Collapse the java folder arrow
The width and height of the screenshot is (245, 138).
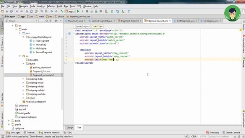tap(20, 33)
